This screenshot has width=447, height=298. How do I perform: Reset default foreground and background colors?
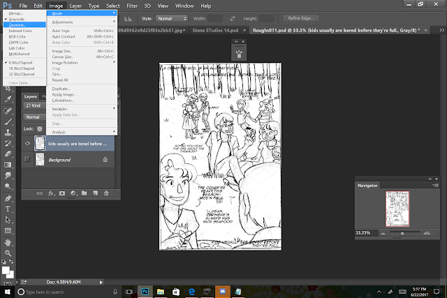[x=3, y=262]
